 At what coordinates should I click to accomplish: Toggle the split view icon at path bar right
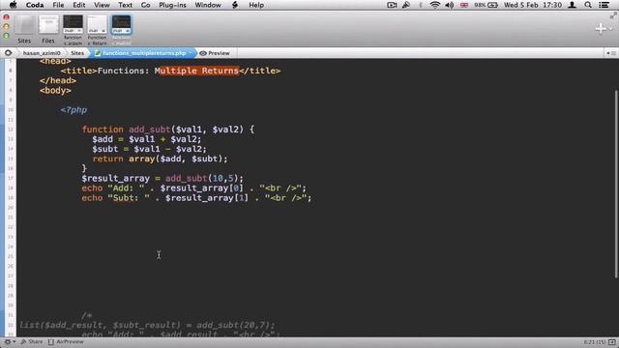[x=610, y=53]
